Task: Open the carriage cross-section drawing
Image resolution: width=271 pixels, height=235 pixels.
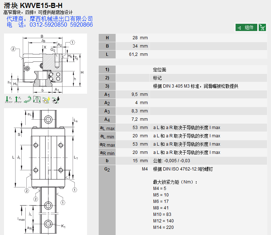Action: point(46,64)
